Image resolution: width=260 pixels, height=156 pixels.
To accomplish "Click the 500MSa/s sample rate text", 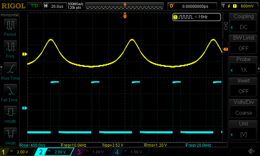I will point(75,4).
